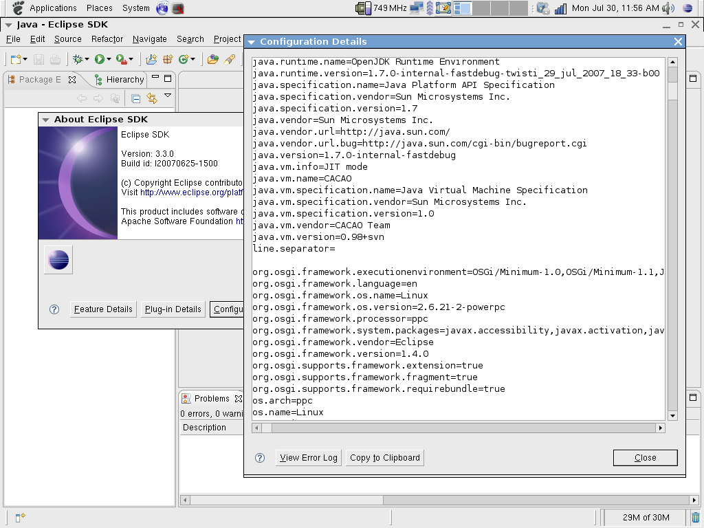The height and width of the screenshot is (528, 704).
Task: Click the heap status 29M of 30M
Action: click(x=646, y=518)
